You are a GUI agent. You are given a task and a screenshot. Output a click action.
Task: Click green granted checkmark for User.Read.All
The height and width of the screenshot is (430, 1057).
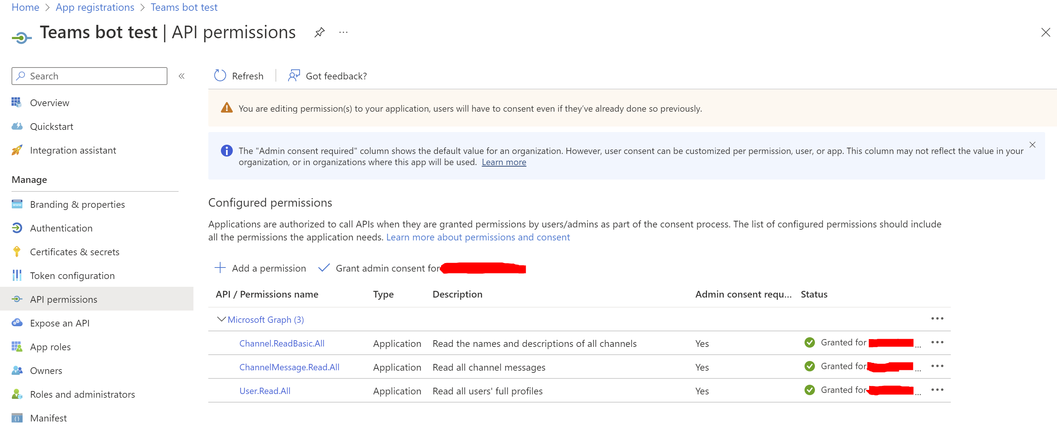pos(809,390)
